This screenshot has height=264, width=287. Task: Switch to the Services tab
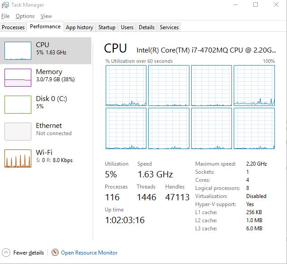169,27
